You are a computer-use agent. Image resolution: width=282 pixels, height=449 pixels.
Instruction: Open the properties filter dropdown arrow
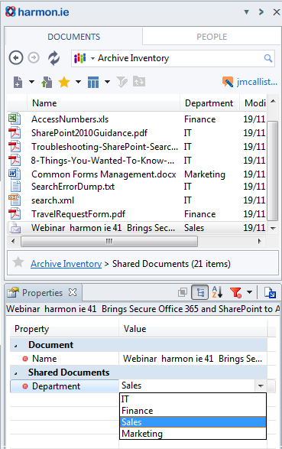(x=249, y=292)
